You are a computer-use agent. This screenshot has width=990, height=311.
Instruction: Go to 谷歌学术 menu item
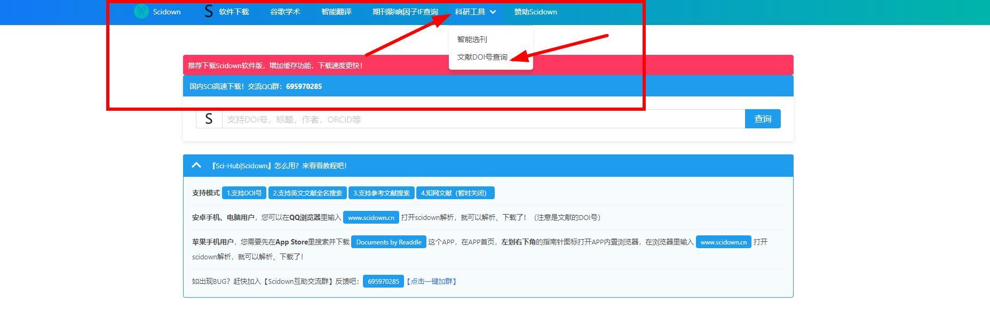click(x=285, y=12)
